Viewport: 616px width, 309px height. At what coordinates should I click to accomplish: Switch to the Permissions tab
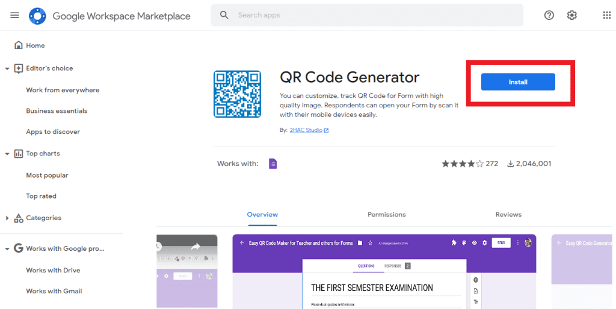[x=386, y=214]
